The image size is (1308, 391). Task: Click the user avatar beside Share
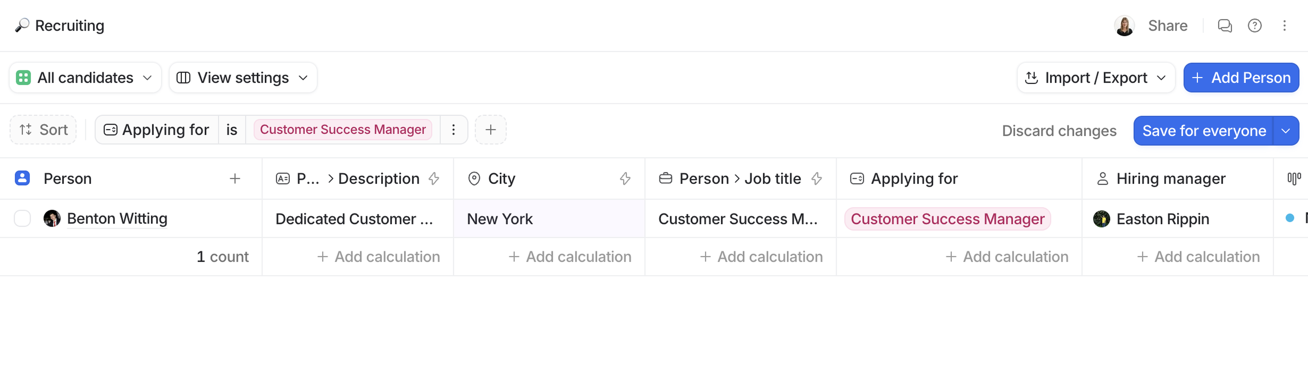tap(1124, 26)
